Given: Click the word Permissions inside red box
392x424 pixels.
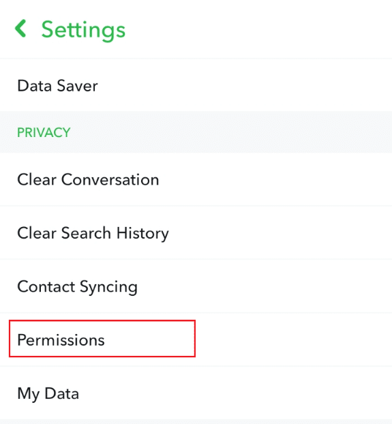Looking at the screenshot, I should [x=61, y=339].
